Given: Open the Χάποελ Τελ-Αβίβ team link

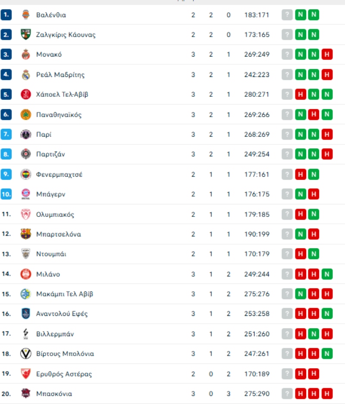Looking at the screenshot, I should click(62, 95).
